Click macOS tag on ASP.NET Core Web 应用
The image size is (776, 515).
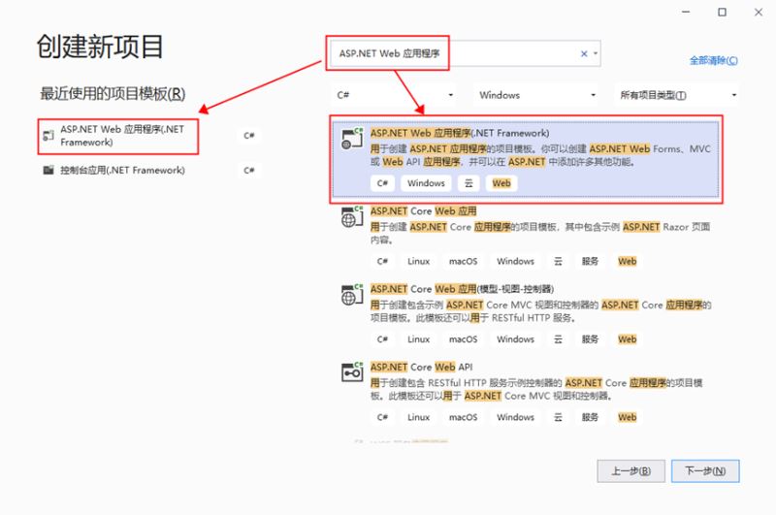tap(463, 261)
